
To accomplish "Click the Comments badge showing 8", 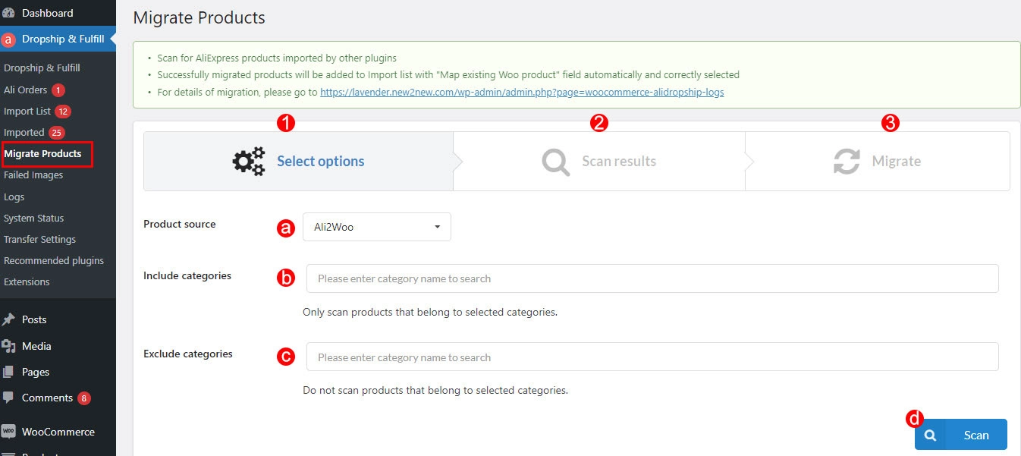I will (83, 398).
